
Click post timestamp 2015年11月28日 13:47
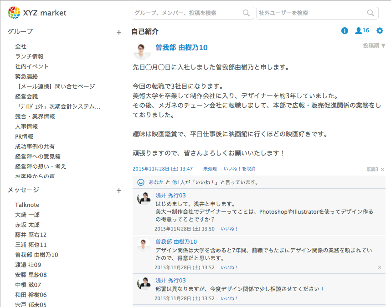pyautogui.click(x=163, y=169)
